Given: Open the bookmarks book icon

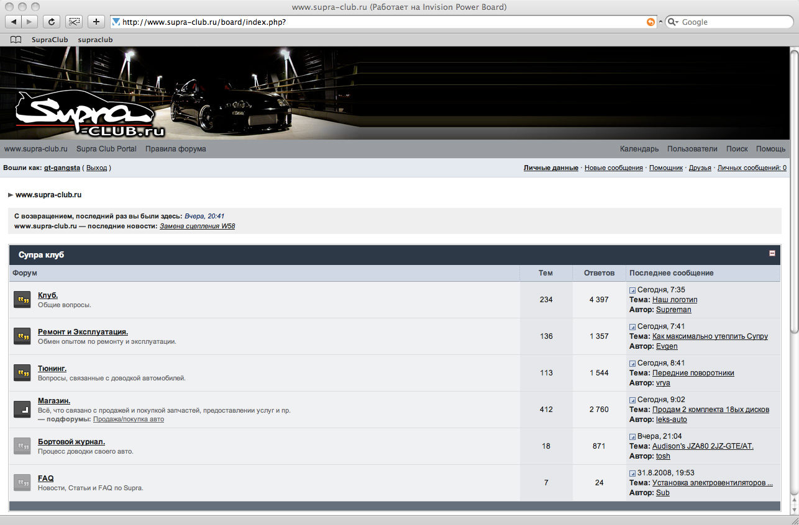Looking at the screenshot, I should pyautogui.click(x=16, y=40).
